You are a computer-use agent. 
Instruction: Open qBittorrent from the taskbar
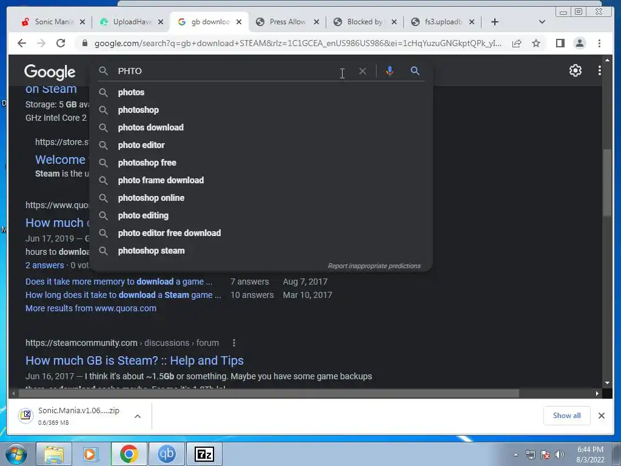tap(166, 454)
